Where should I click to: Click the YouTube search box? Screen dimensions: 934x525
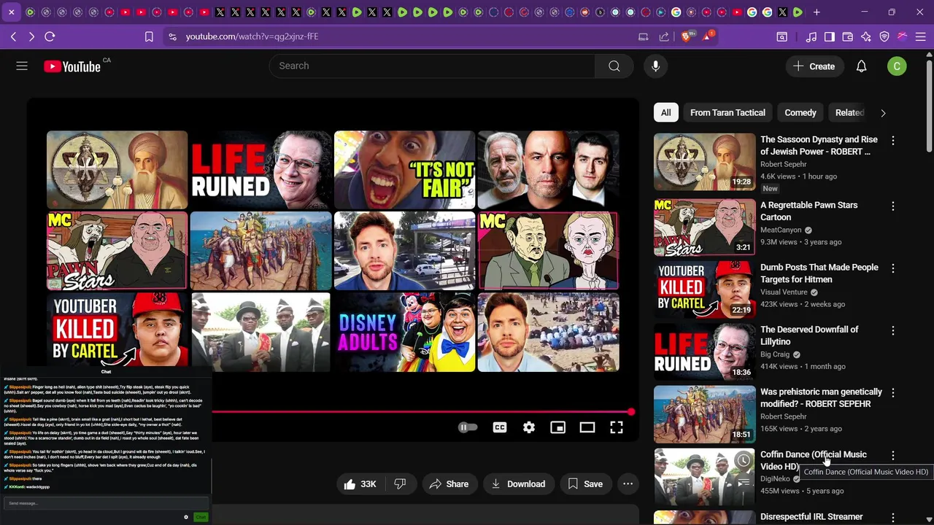tap(432, 66)
